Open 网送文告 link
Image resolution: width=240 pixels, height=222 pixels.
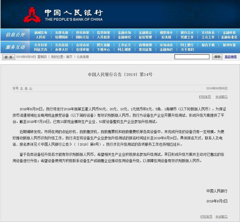(41, 50)
